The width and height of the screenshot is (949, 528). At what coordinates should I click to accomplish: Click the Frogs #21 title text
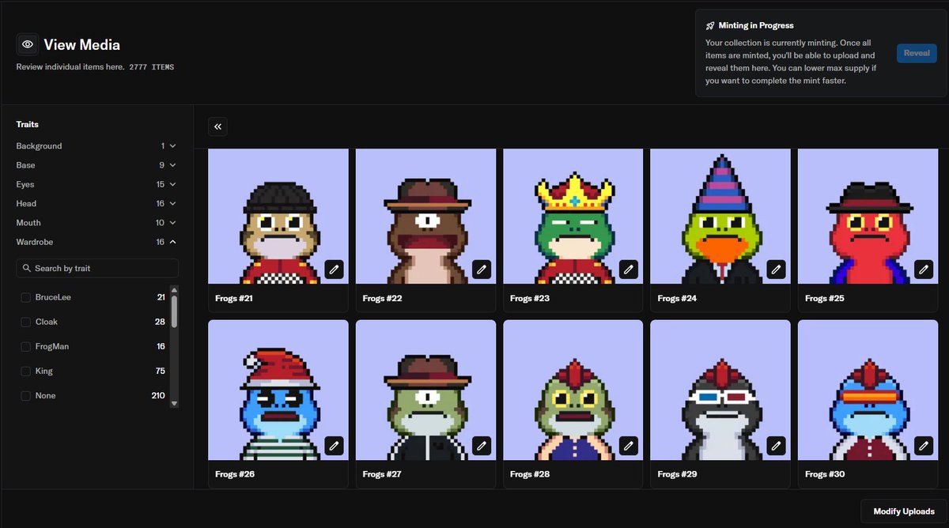pos(234,299)
